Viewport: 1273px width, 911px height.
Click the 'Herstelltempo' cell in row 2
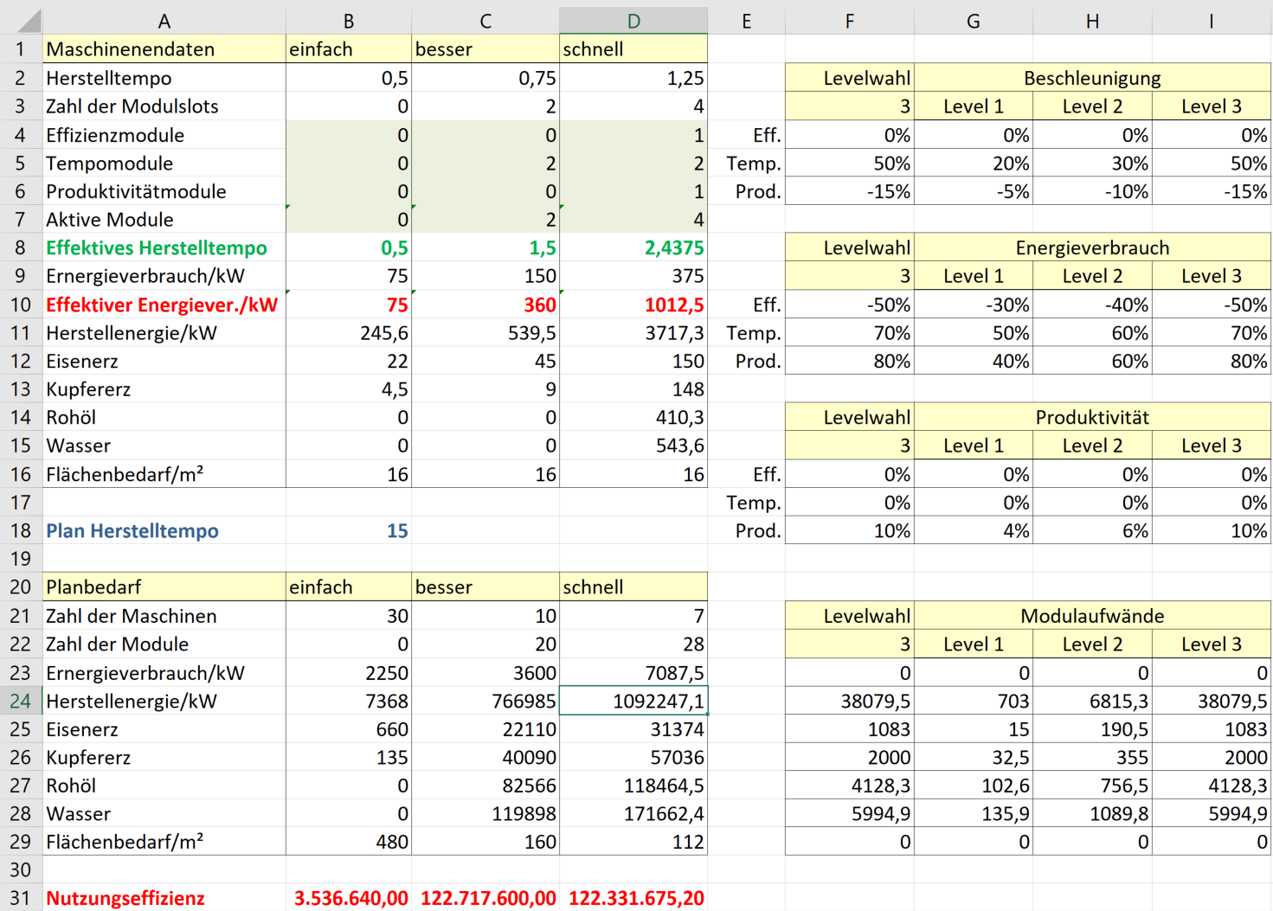point(164,78)
